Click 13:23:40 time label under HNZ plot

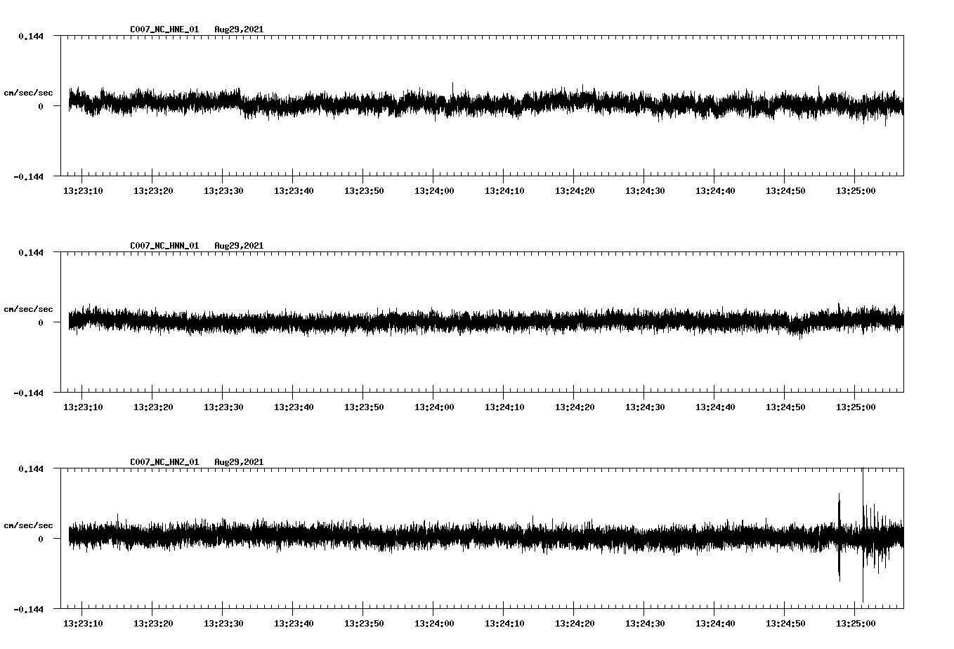(294, 623)
